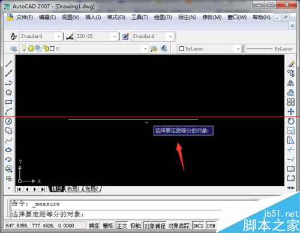Click Make Object's Layer Current icon

tap(154, 49)
